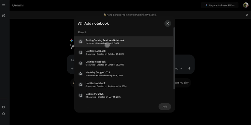This screenshot has width=251, height=125.
Task: Click notebook icon beside Made by Google 2025
Action: point(81,74)
